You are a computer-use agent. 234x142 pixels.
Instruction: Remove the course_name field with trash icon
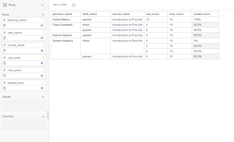point(4,50)
